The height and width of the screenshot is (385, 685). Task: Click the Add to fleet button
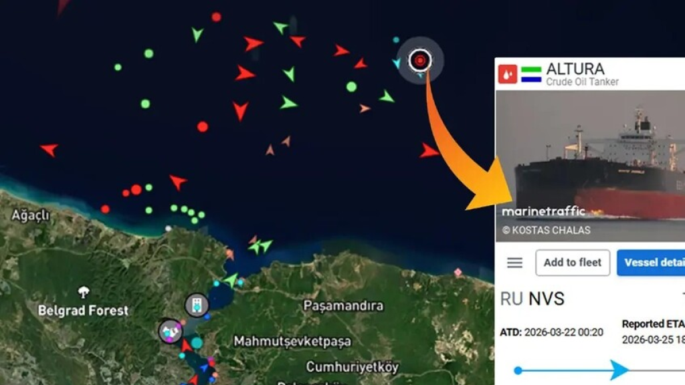click(x=573, y=262)
